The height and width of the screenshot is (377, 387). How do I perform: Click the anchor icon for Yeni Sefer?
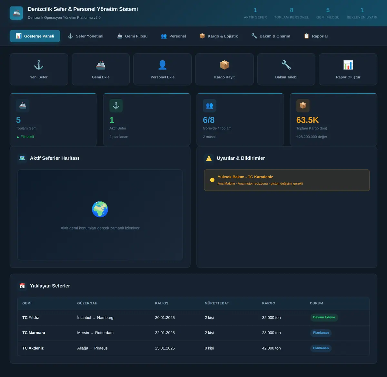coord(39,65)
